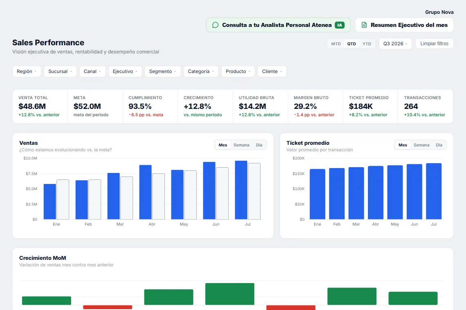This screenshot has width=466, height=310.
Task: Select Día tab in Ticket promedio chart
Action: coord(439,145)
